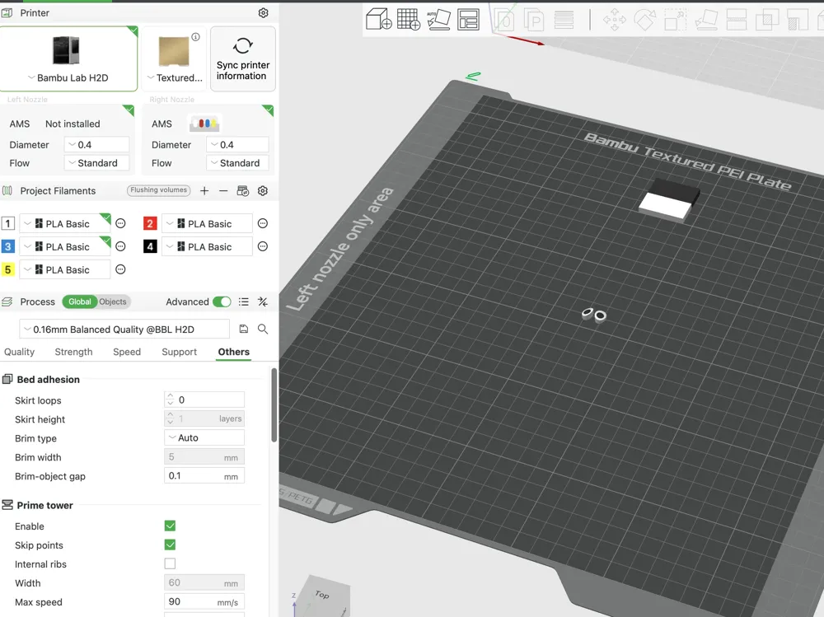Click the sync filaments with AMS icon

click(x=243, y=191)
